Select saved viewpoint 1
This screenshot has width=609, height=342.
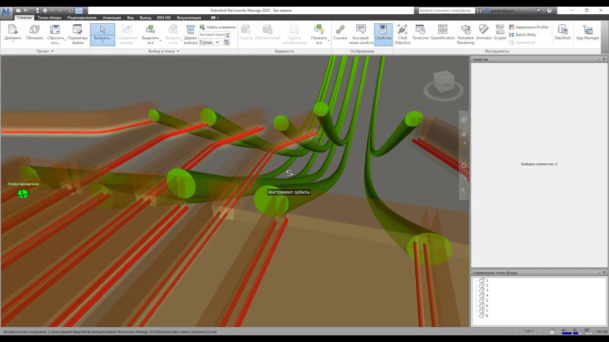[484, 280]
